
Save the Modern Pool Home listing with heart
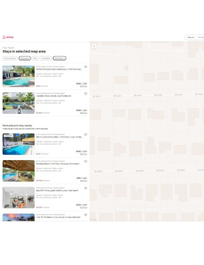click(85, 93)
